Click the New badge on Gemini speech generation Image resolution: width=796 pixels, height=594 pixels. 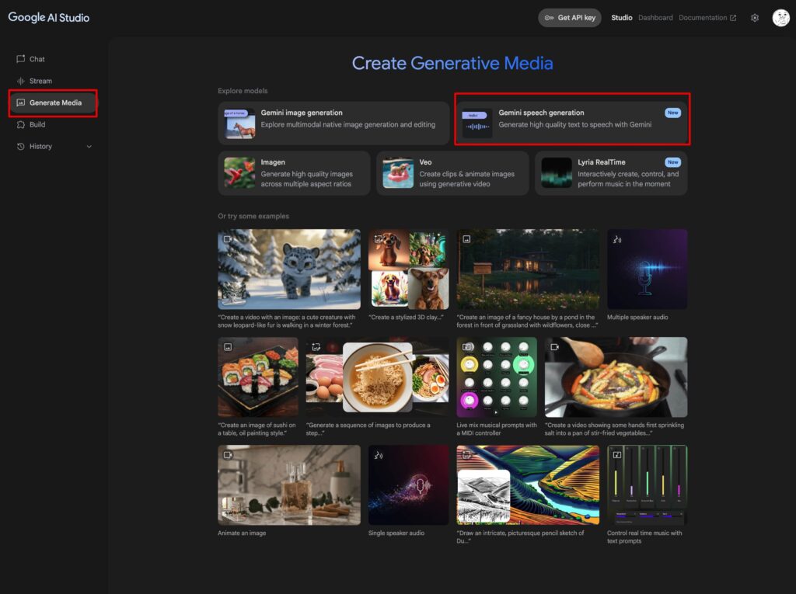[x=672, y=113]
